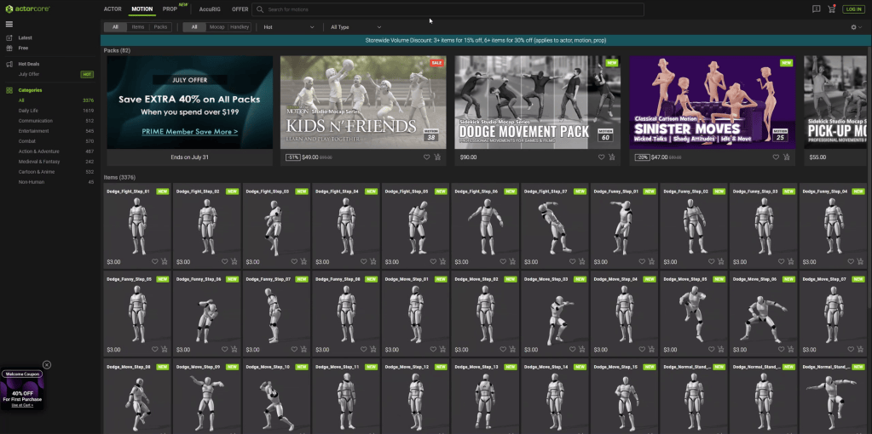Wishlist Dodge_Move_Step_03 motion
This screenshot has width=872, height=434.
tap(572, 349)
